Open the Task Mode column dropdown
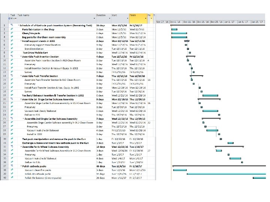The height and width of the screenshot is (202, 270). click(x=16, y=18)
